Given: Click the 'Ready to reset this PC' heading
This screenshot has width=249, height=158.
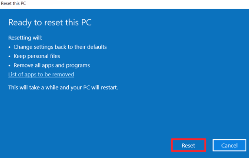Looking at the screenshot, I should (x=50, y=22).
